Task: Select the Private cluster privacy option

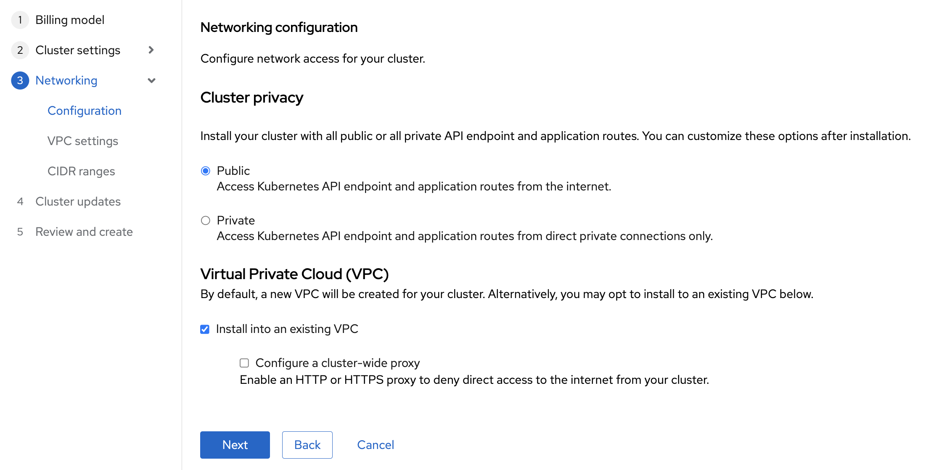Action: [206, 220]
